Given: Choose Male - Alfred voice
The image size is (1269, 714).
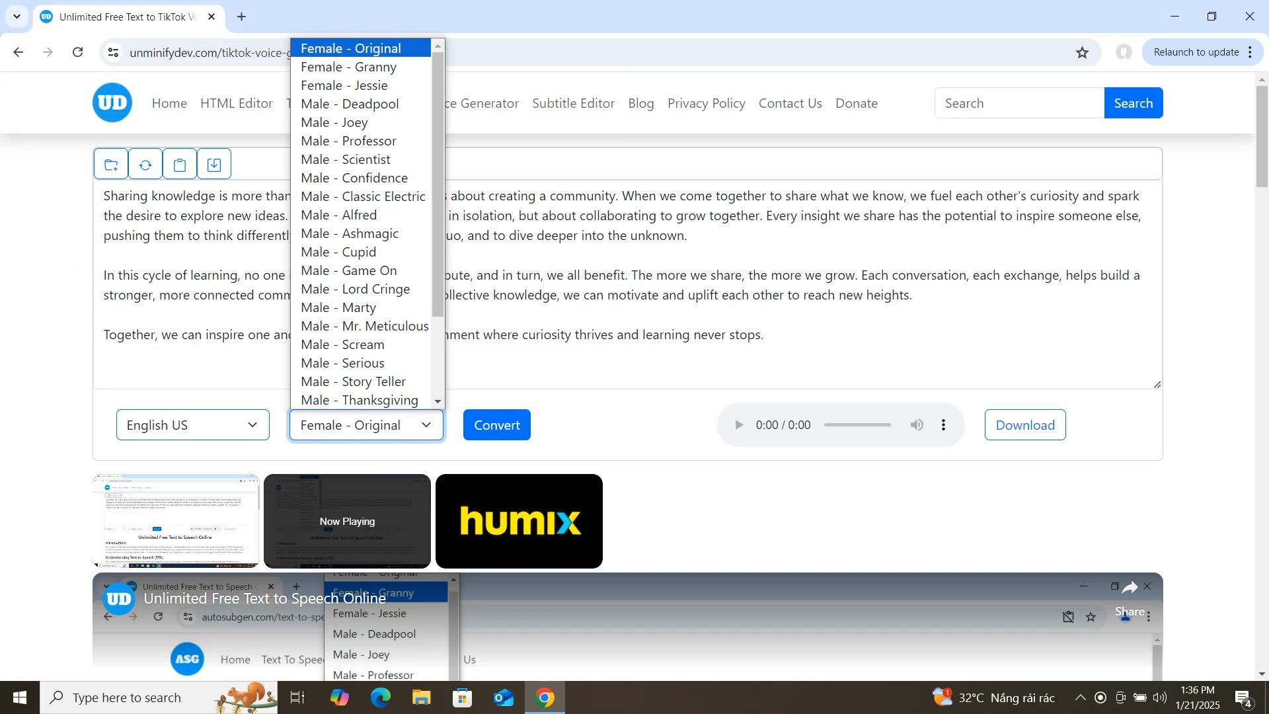Looking at the screenshot, I should point(361,215).
